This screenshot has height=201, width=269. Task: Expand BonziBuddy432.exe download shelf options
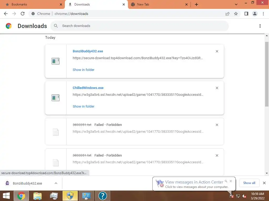coord(56,183)
